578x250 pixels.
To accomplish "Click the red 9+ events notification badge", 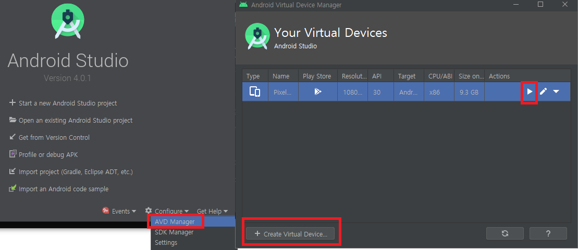I will coord(106,210).
